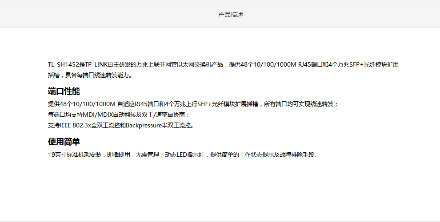Click the 使用简单 heading
440x222 pixels.
(x=64, y=142)
